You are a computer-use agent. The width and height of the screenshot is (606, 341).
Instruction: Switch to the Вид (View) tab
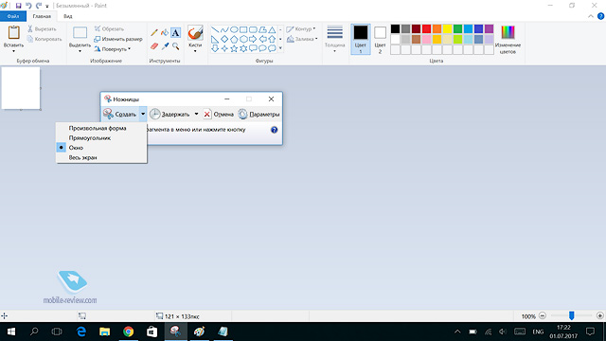pyautogui.click(x=68, y=16)
